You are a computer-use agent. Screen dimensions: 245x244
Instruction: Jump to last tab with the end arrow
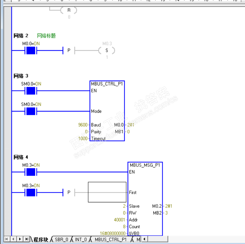27,239
